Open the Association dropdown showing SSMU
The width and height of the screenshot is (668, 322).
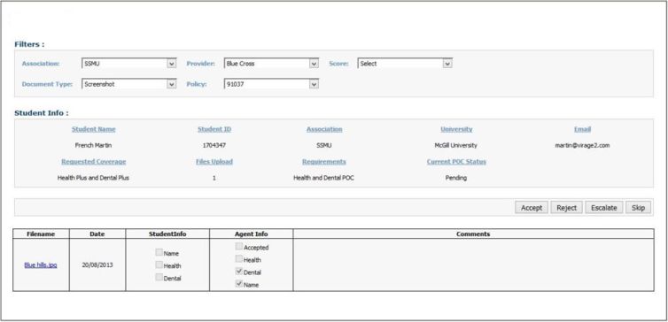(x=128, y=64)
